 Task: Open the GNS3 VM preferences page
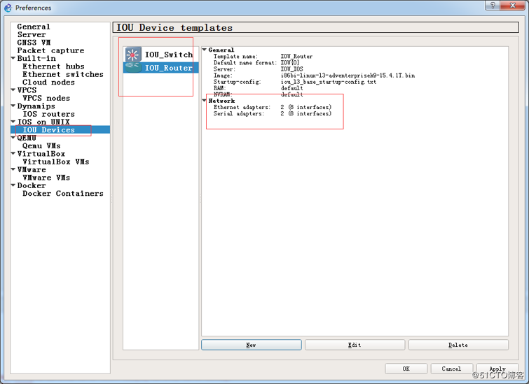tap(34, 43)
